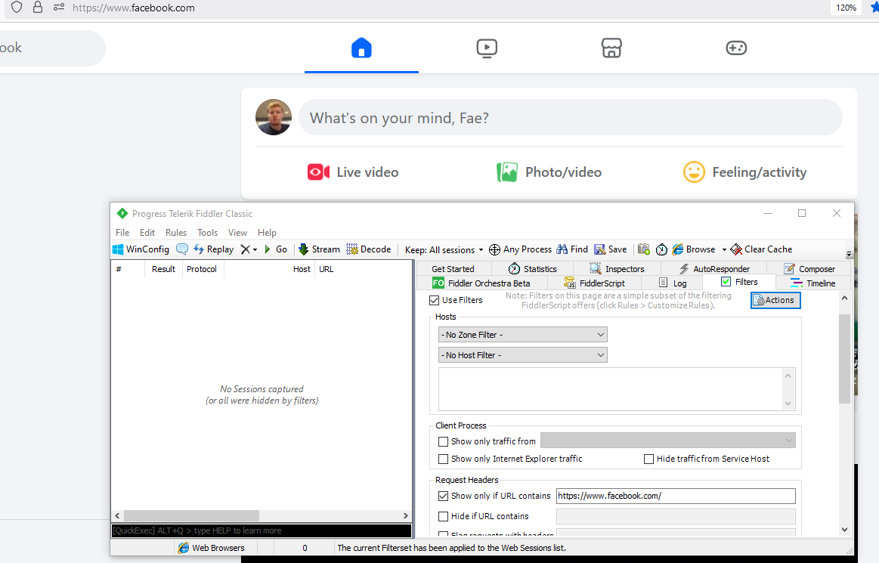The width and height of the screenshot is (879, 563).
Task: Click the Find binoculars icon
Action: tap(562, 249)
